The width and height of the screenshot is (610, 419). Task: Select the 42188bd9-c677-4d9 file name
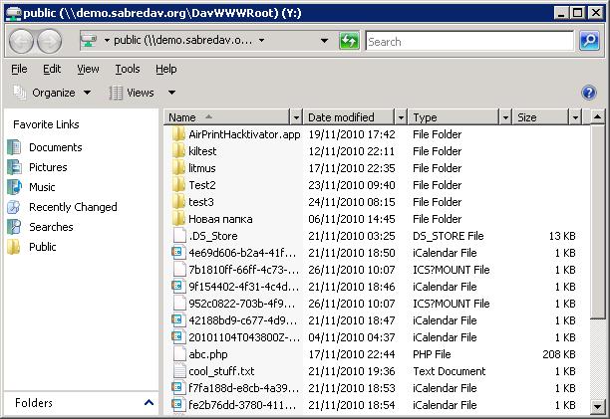coord(243,320)
